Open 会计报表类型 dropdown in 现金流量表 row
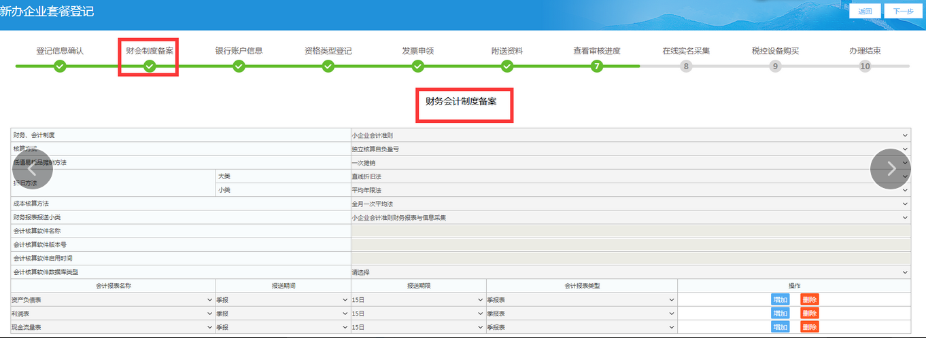The width and height of the screenshot is (926, 338). 582,326
